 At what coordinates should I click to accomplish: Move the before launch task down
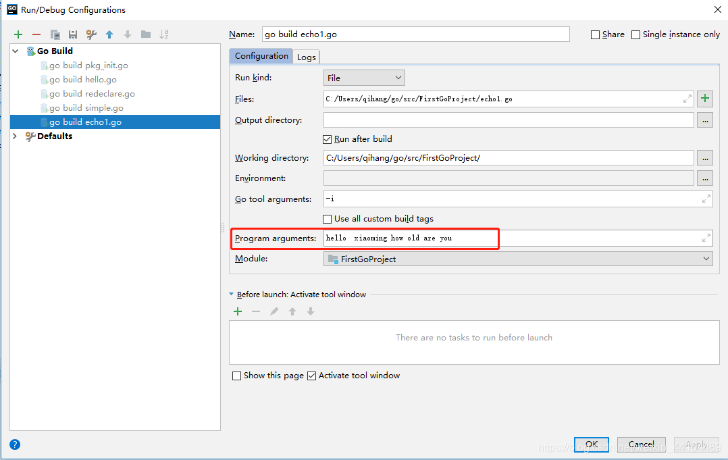pyautogui.click(x=311, y=311)
